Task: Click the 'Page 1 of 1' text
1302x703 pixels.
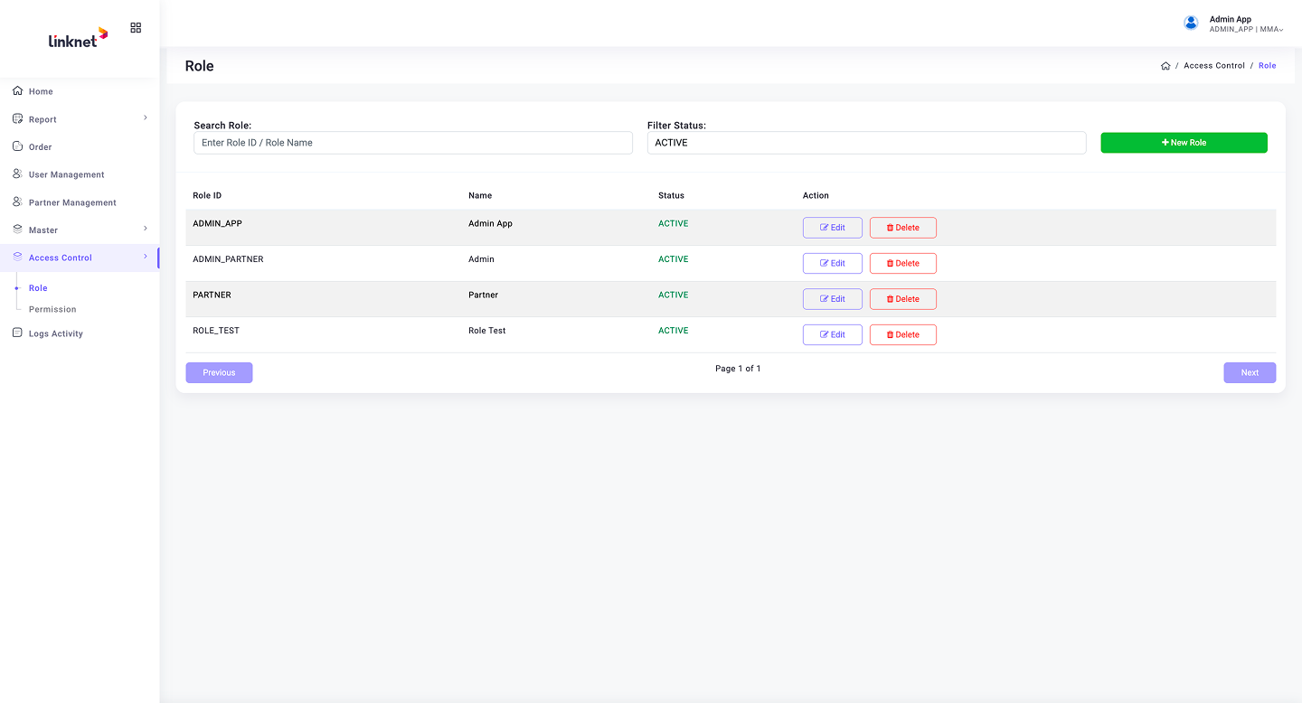Action: pos(738,369)
